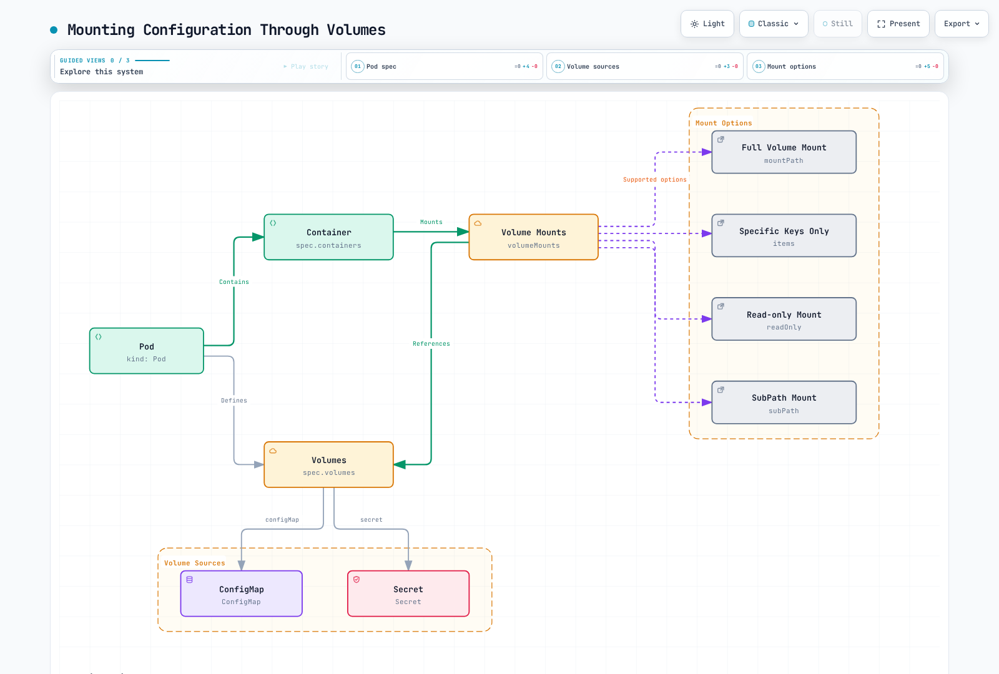Click the link icon in Specific Keys Only
This screenshot has height=674, width=999.
point(721,223)
